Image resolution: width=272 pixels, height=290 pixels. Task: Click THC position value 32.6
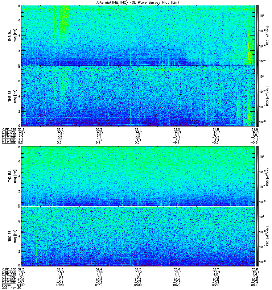(x=177, y=269)
